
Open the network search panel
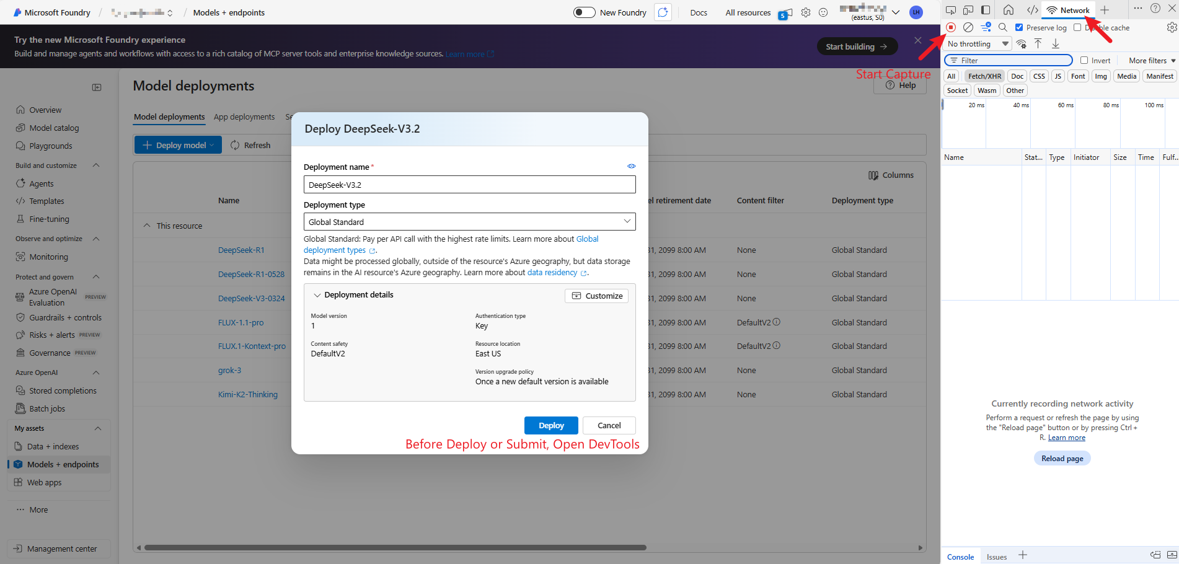[1003, 27]
